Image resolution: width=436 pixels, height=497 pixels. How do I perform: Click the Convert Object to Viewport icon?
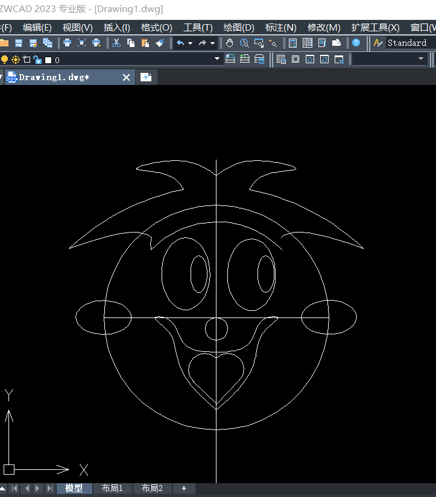[324, 59]
